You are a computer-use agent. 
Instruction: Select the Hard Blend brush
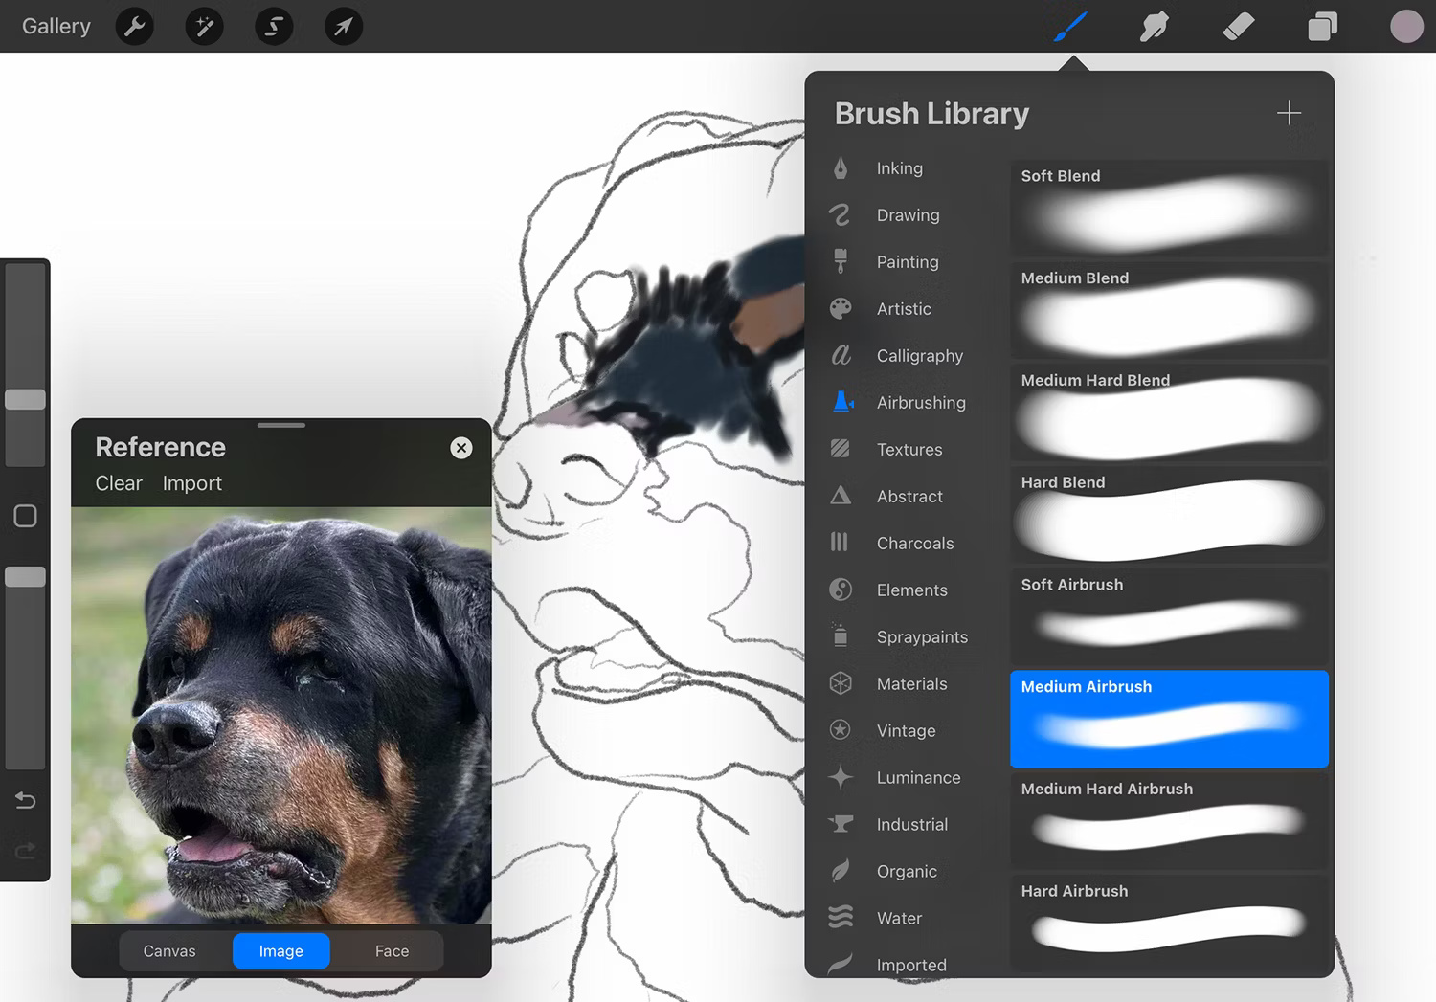pos(1168,515)
